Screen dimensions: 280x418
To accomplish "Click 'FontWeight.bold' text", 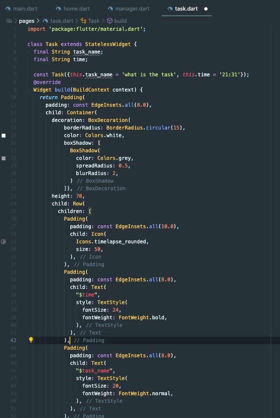I will click(141, 318).
